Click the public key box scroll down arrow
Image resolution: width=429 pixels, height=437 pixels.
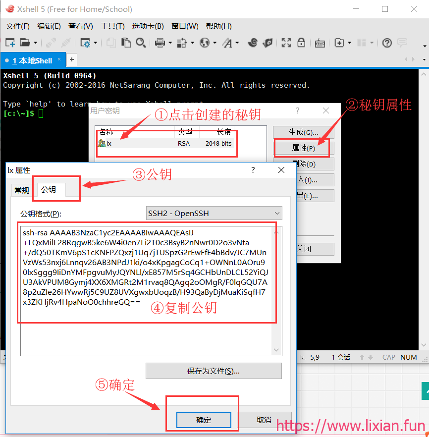[276, 350]
